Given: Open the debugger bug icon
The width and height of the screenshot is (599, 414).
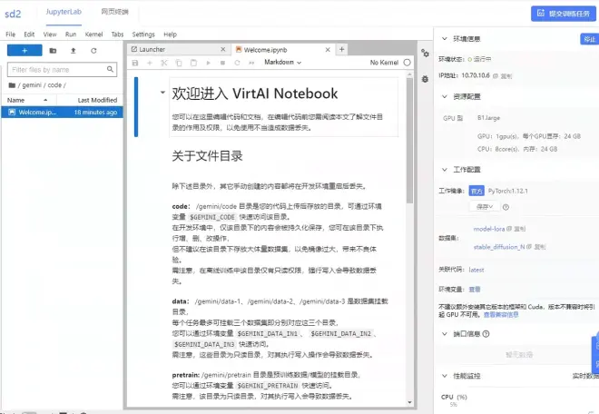Looking at the screenshot, I should pyautogui.click(x=425, y=79).
